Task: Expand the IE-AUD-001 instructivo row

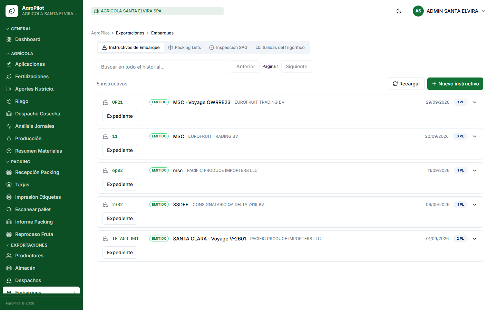Action: [x=475, y=239]
